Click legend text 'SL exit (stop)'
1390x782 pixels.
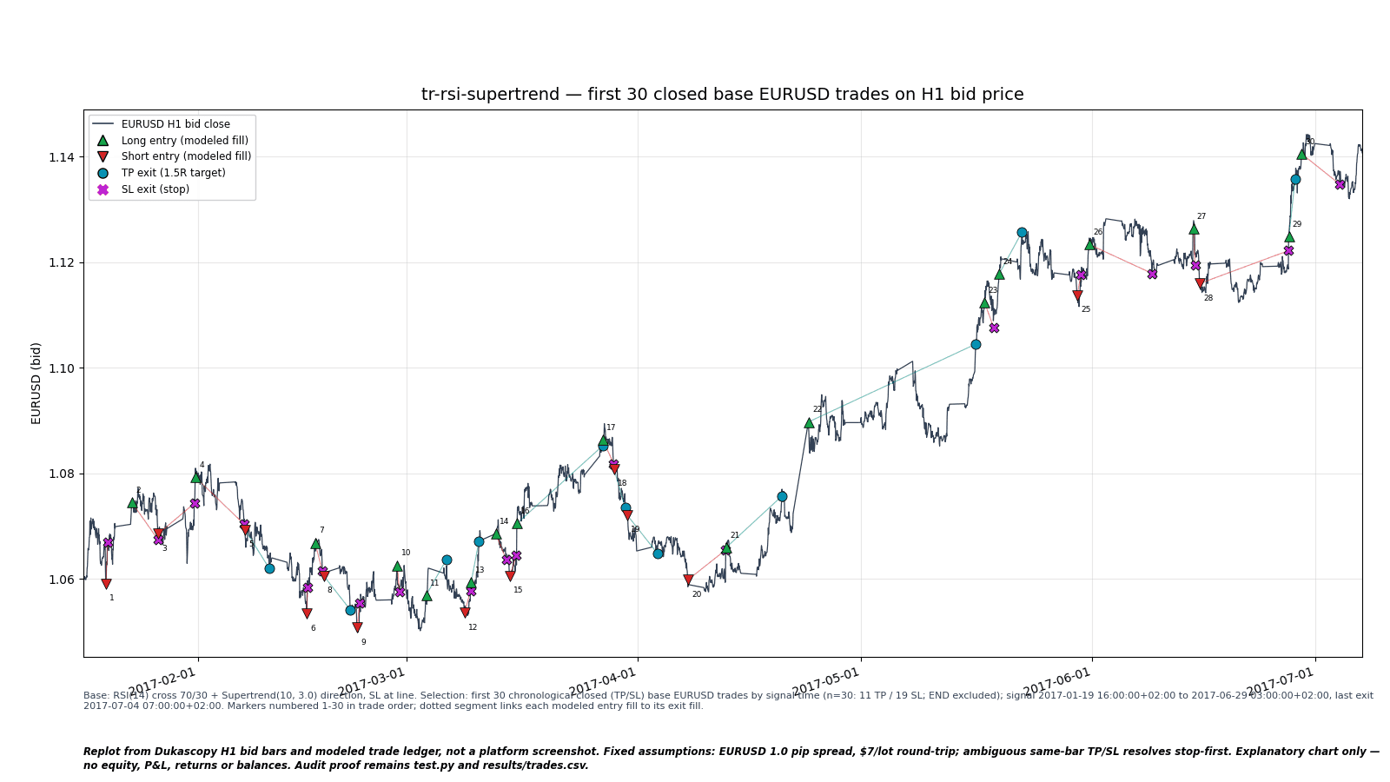coord(156,189)
